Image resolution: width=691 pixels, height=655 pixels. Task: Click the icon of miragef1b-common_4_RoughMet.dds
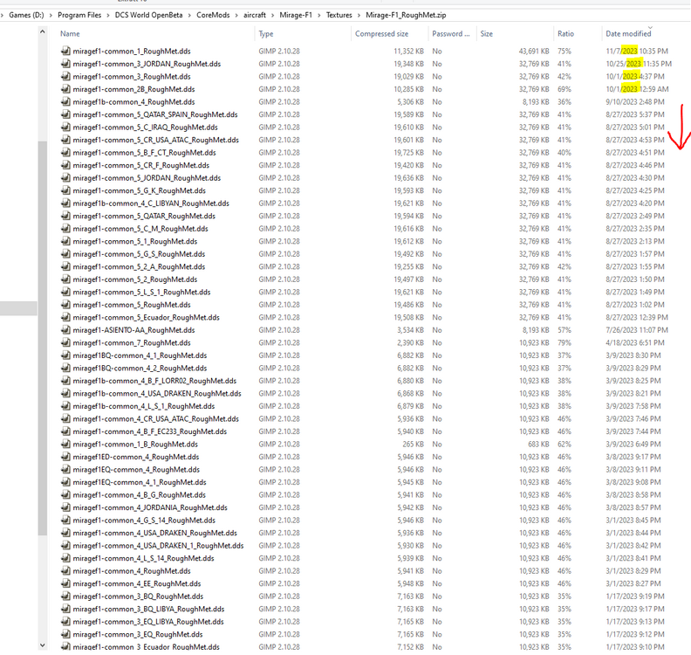(65, 102)
